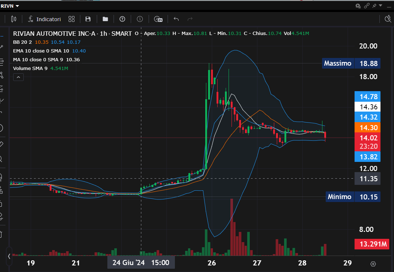Open the window options dropdown arrow
The height and width of the screenshot is (272, 394).
[380, 6]
